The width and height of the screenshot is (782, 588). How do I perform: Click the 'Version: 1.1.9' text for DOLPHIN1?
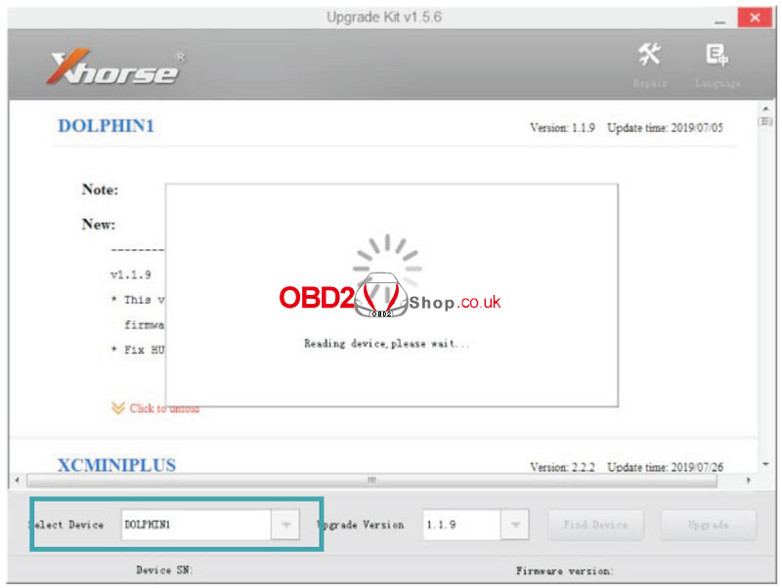[x=562, y=128]
